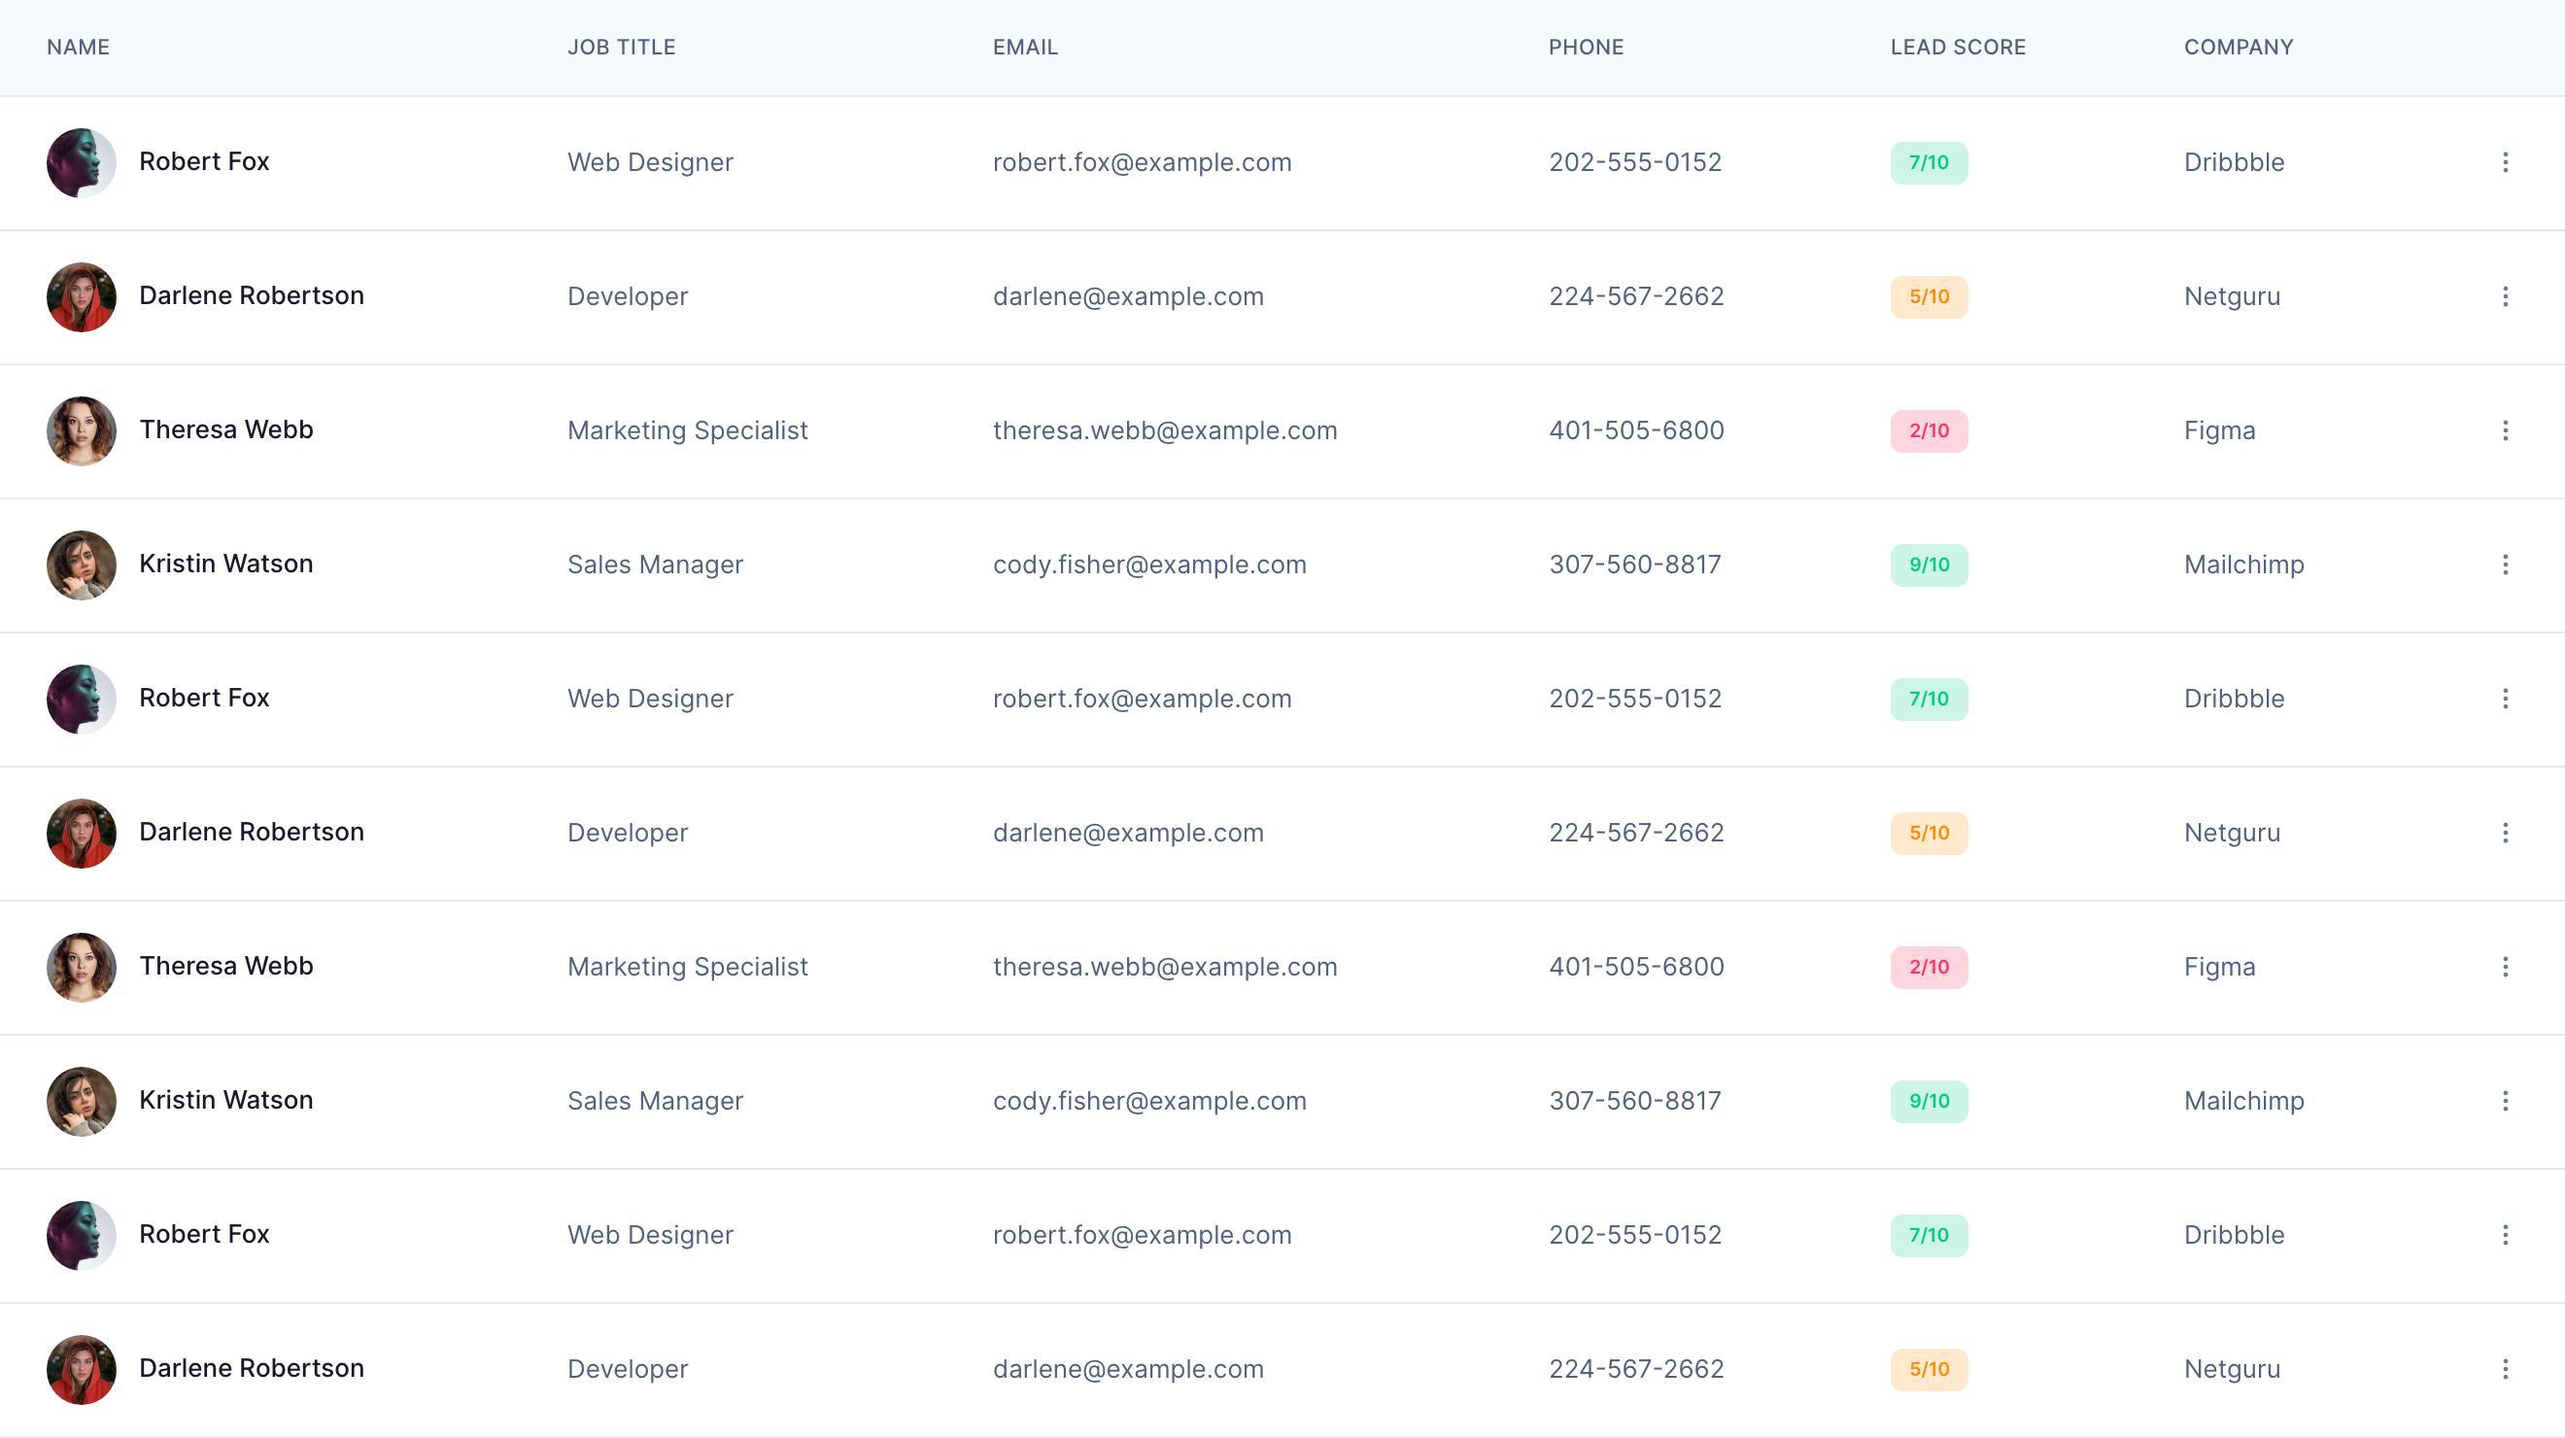This screenshot has height=1438, width=2565.
Task: Click the first green 9/10 score badge
Action: pos(1928,565)
